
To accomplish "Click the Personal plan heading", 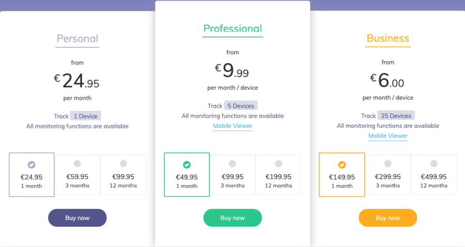I will pyautogui.click(x=78, y=39).
